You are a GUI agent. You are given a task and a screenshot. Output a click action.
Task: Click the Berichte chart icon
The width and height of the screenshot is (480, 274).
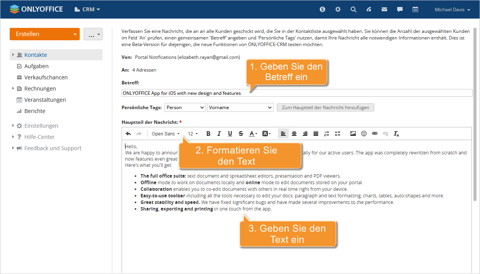[19, 111]
